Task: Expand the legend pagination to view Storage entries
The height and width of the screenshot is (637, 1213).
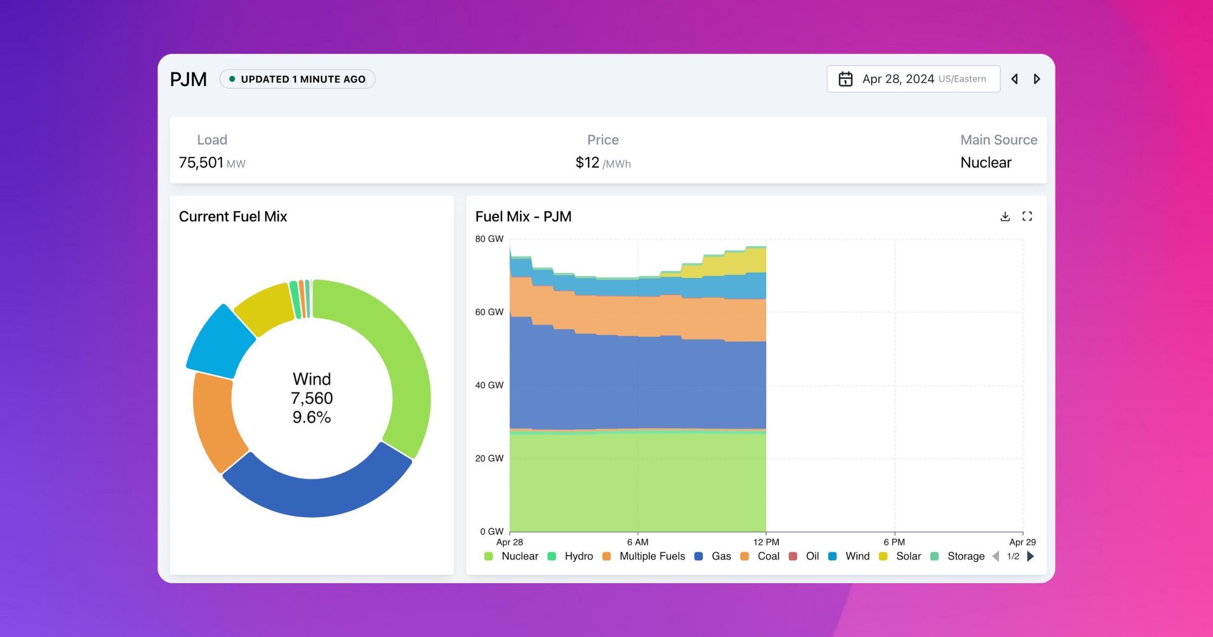Action: click(x=1031, y=556)
